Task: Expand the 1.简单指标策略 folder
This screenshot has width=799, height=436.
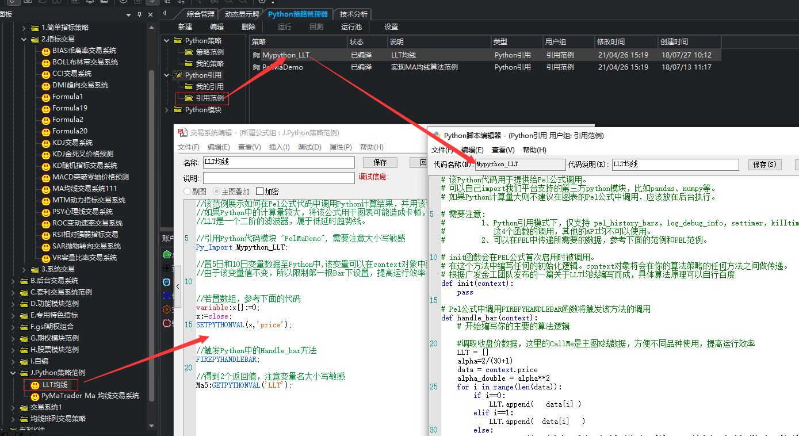Action: [x=24, y=28]
